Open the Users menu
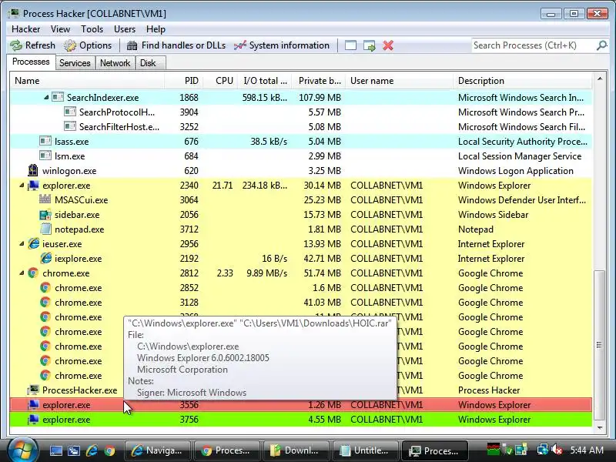Viewport: 616px width, 462px height. point(125,29)
